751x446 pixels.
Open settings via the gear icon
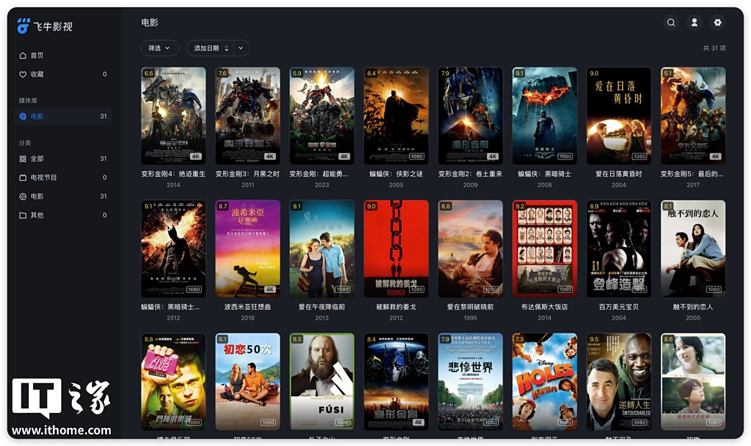pos(718,23)
